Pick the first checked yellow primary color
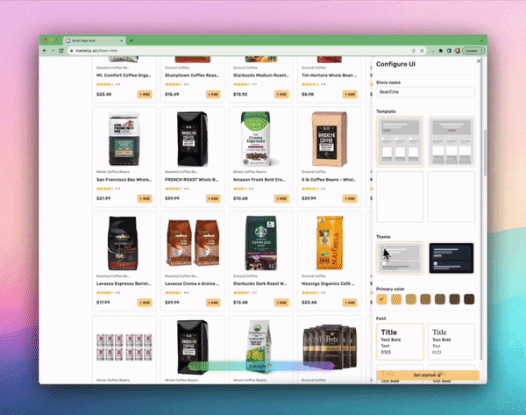 [x=381, y=299]
